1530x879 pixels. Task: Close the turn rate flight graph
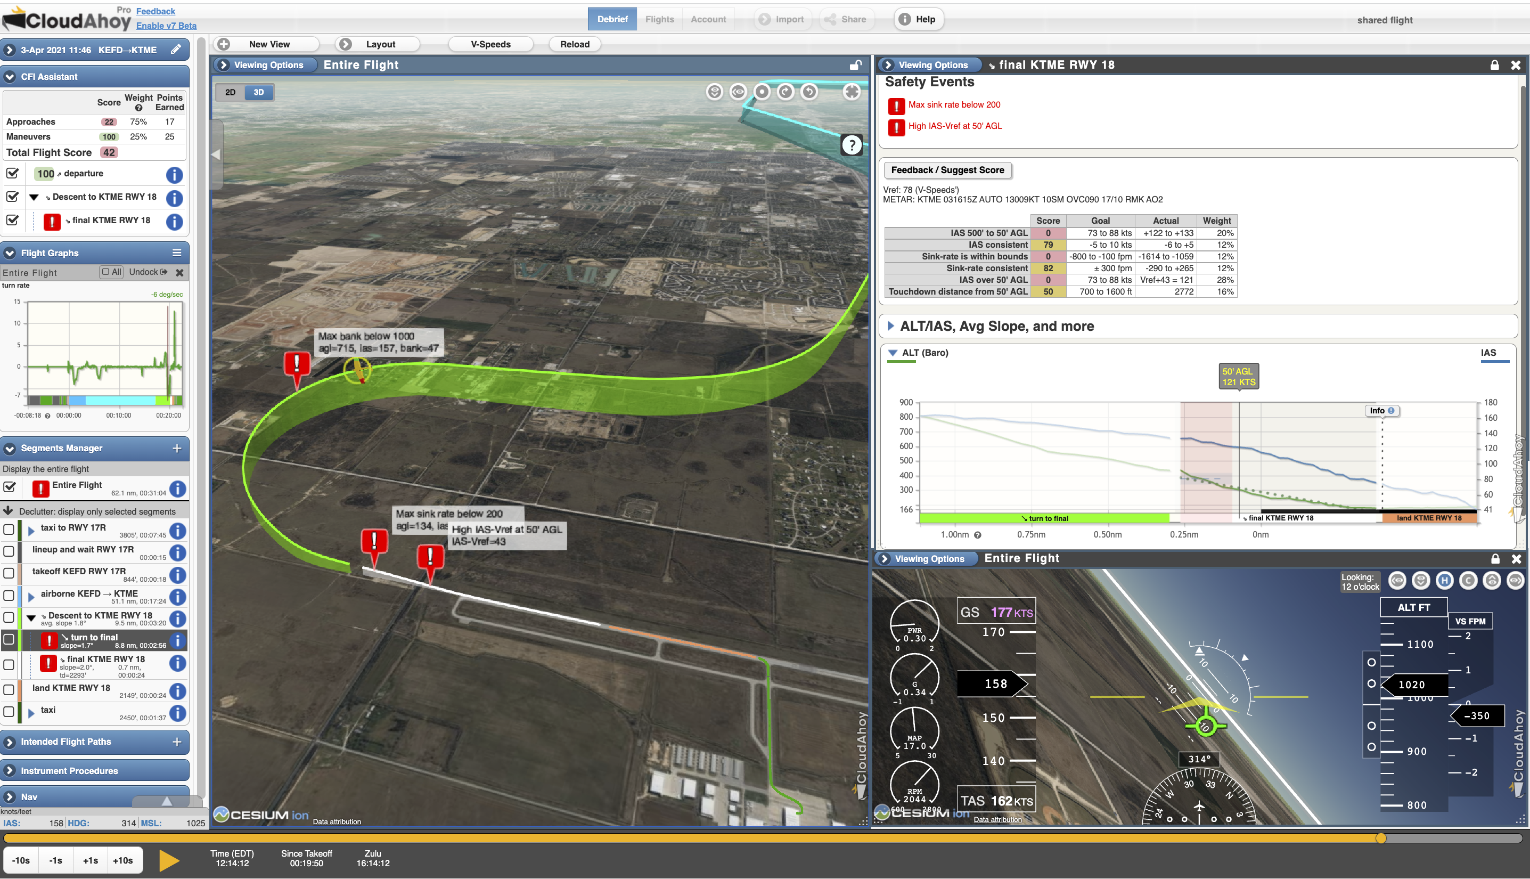180,273
